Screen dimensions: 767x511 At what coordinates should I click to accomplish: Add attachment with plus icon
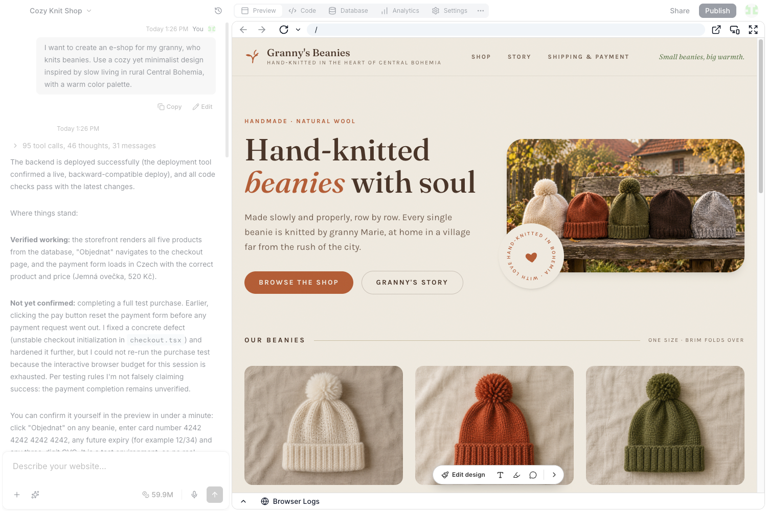[17, 495]
